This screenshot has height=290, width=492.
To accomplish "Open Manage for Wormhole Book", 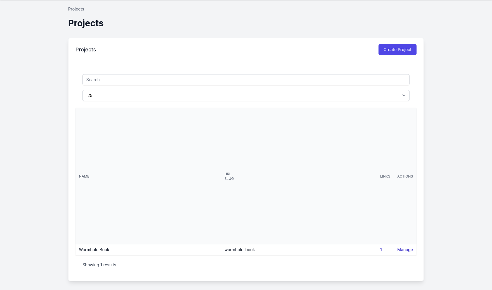I will (x=405, y=250).
